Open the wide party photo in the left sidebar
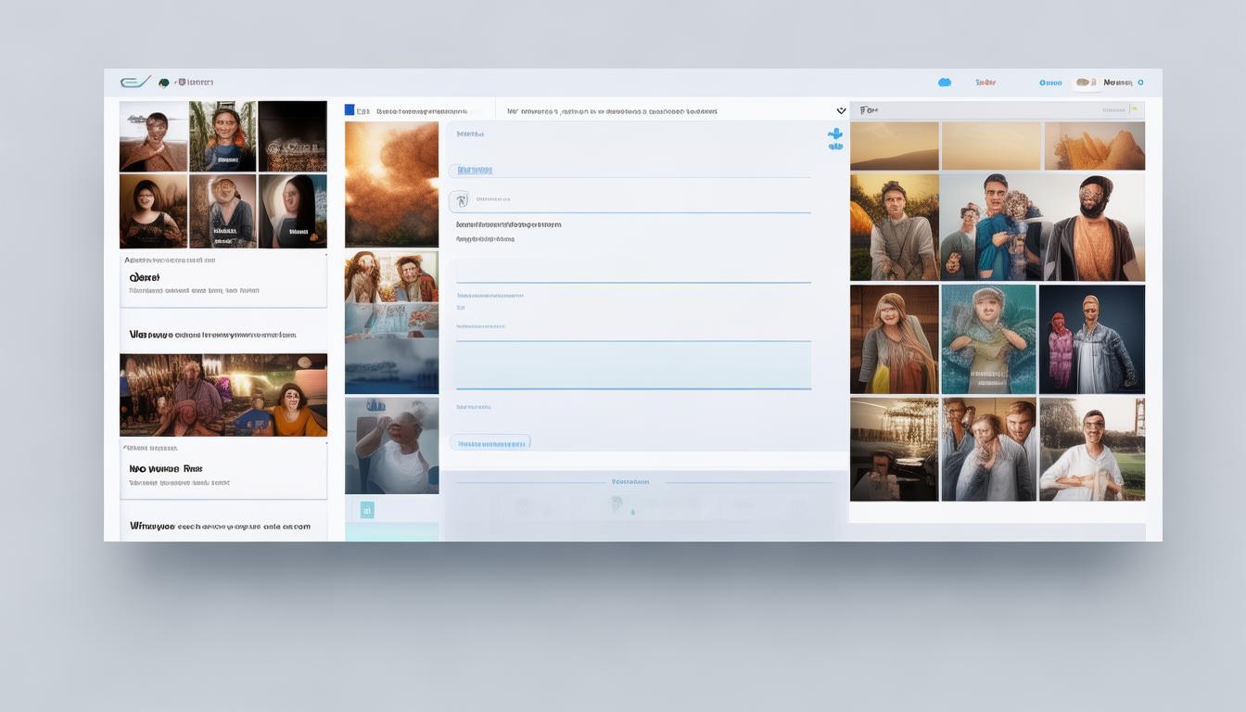Image resolution: width=1246 pixels, height=712 pixels. (223, 395)
